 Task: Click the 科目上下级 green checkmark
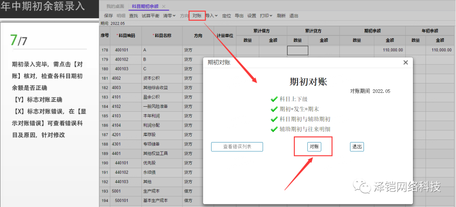[274, 99]
